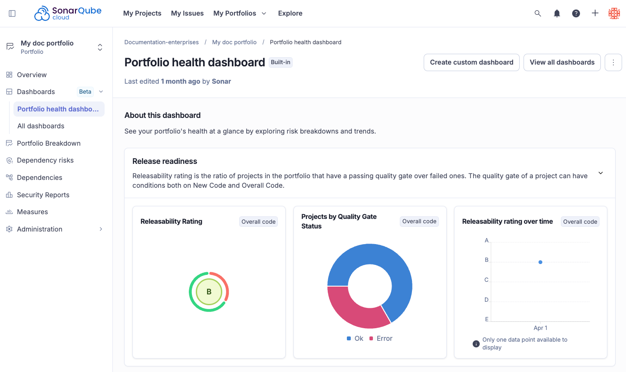This screenshot has width=626, height=372.
Task: Expand the Administration sidebar item
Action: (101, 229)
